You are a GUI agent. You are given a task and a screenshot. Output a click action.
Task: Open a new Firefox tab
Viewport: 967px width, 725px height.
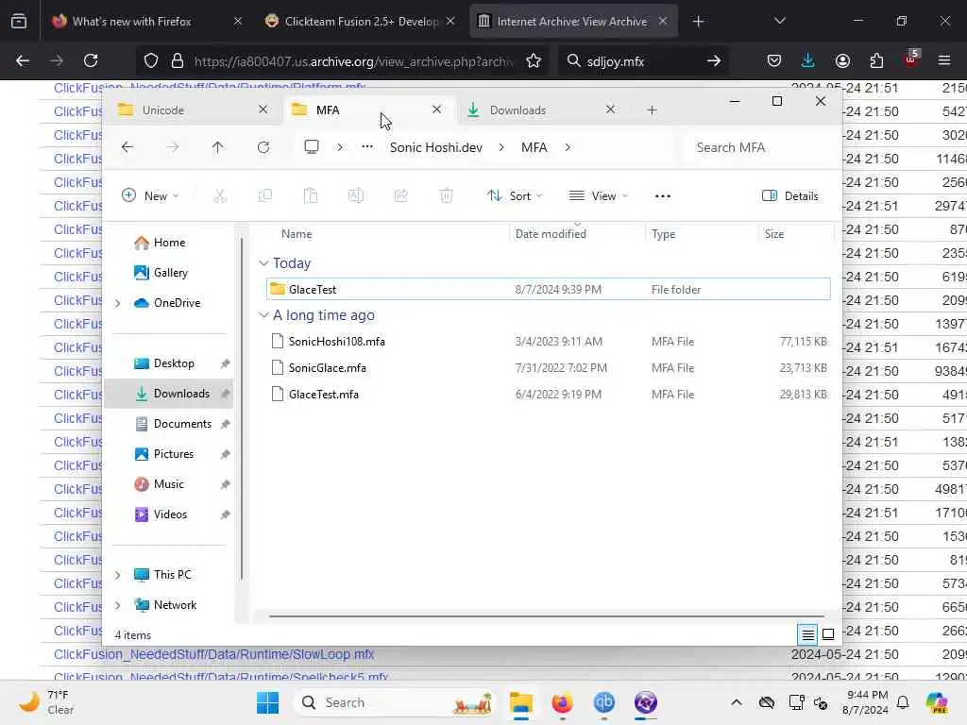coord(698,22)
